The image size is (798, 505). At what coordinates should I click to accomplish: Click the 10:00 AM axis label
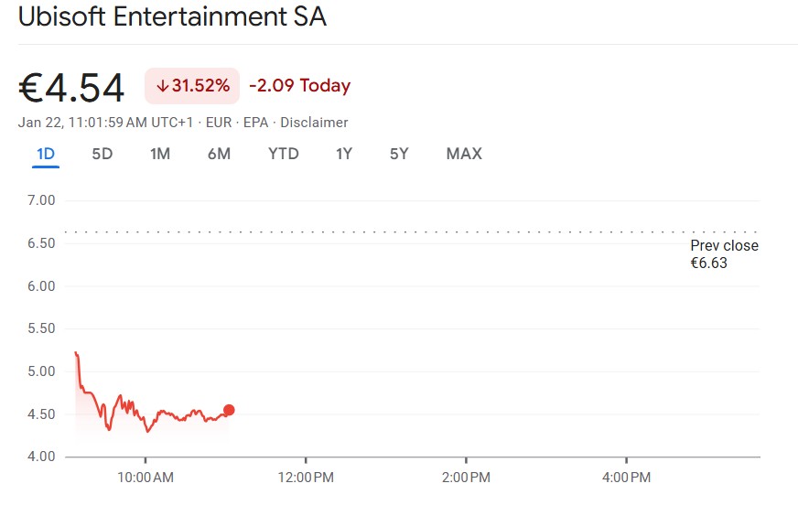pyautogui.click(x=146, y=478)
